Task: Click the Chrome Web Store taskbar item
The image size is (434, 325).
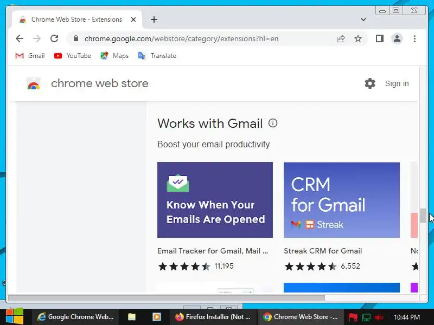Action: 301,317
